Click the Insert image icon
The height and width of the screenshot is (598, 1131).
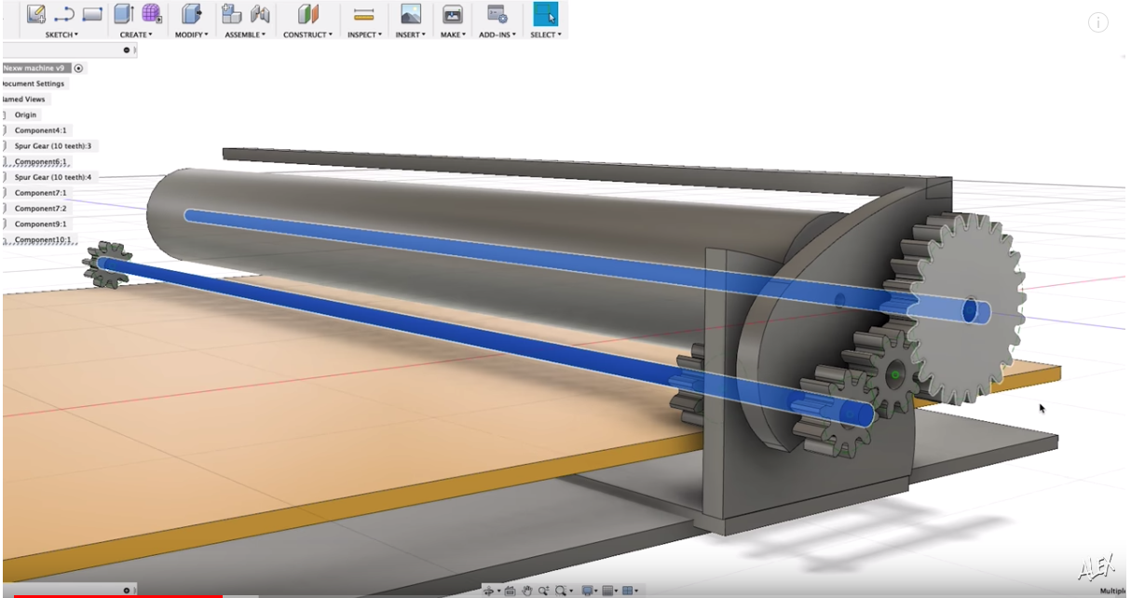[410, 14]
